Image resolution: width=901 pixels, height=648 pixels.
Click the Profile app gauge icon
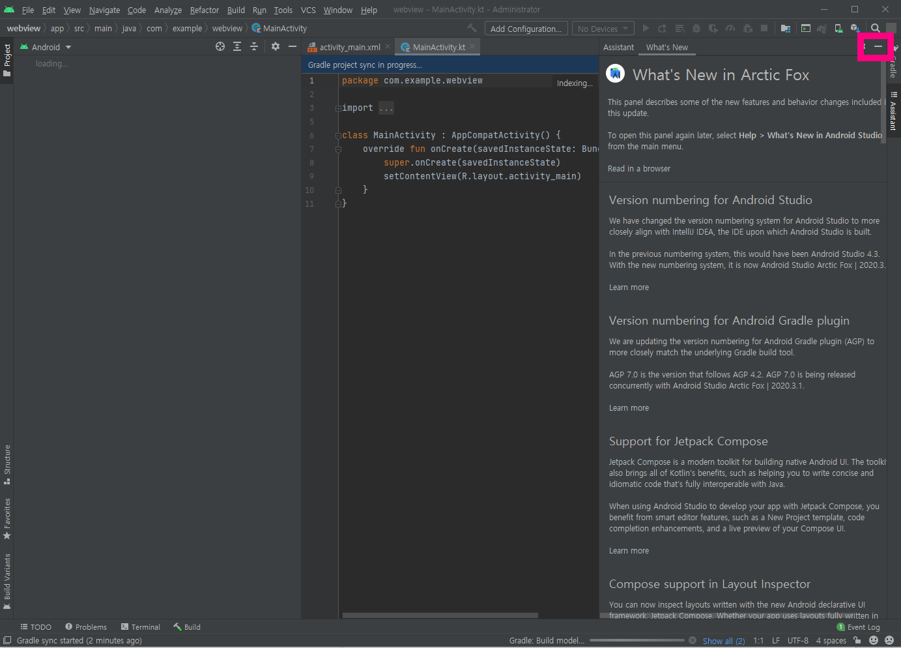pyautogui.click(x=730, y=28)
